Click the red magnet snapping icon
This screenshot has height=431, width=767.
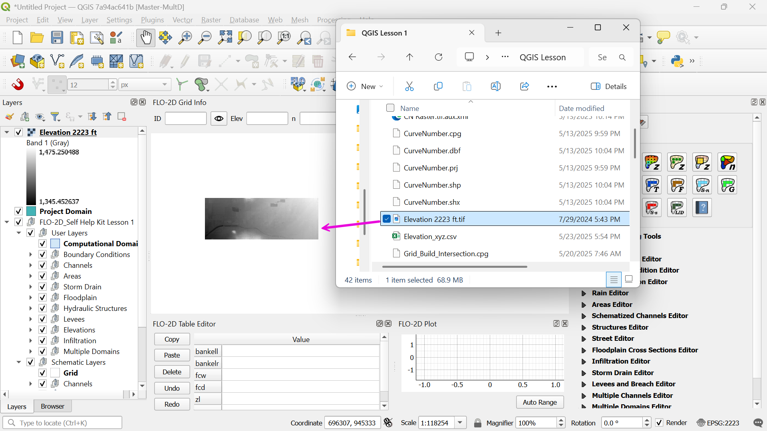tap(18, 85)
